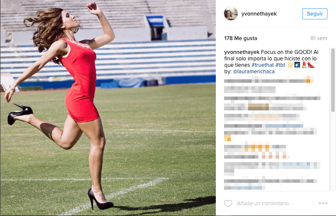This screenshot has height=216, width=336.
Task: Click the yvonnethayek profile avatar
Action: coord(231,13)
